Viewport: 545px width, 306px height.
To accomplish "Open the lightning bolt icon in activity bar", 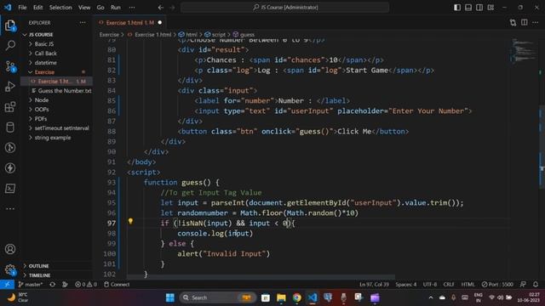I will [x=10, y=168].
